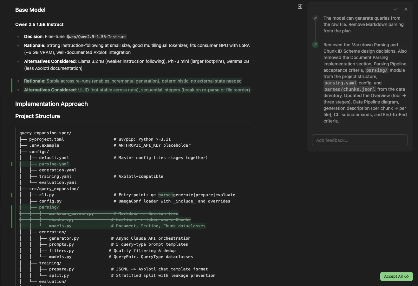Click the configs/ folder entry in the tree
The height and width of the screenshot is (286, 418).
click(x=39, y=152)
